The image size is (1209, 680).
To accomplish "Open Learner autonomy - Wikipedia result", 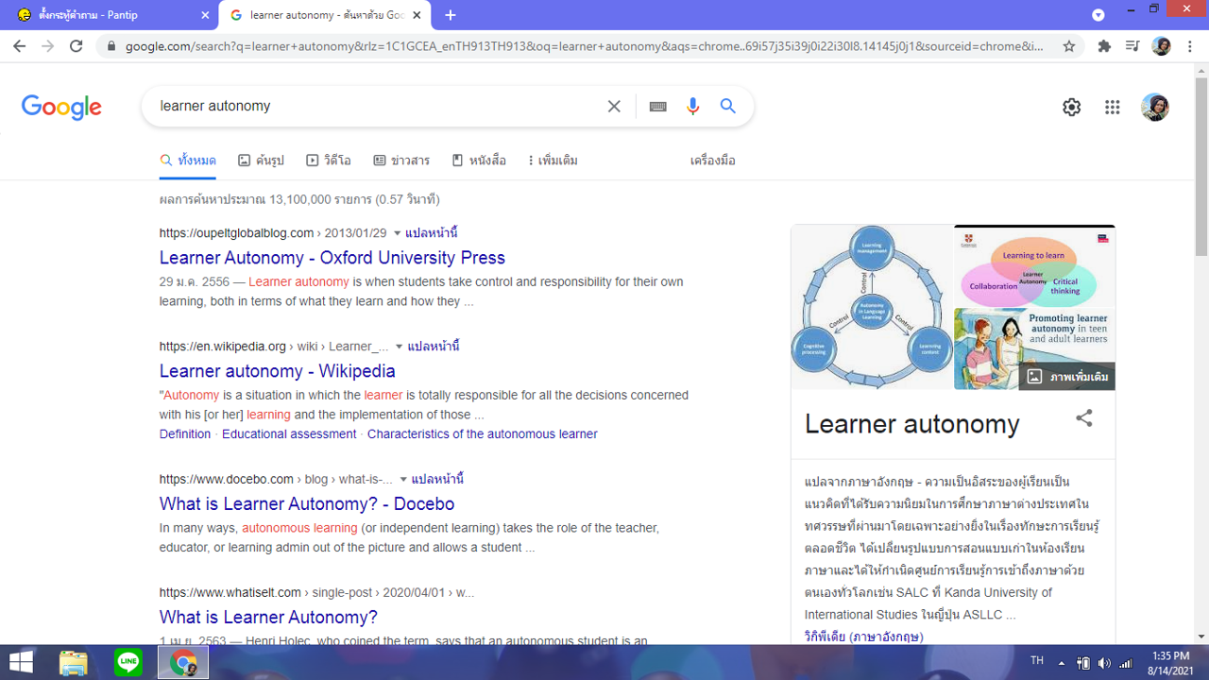I will click(278, 371).
